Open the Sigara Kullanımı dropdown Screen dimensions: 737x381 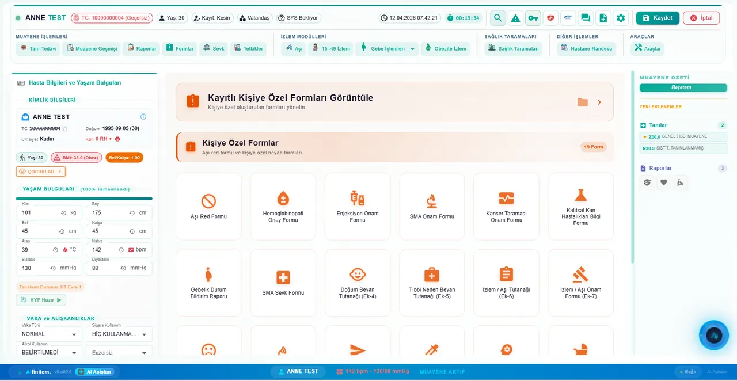click(x=120, y=334)
